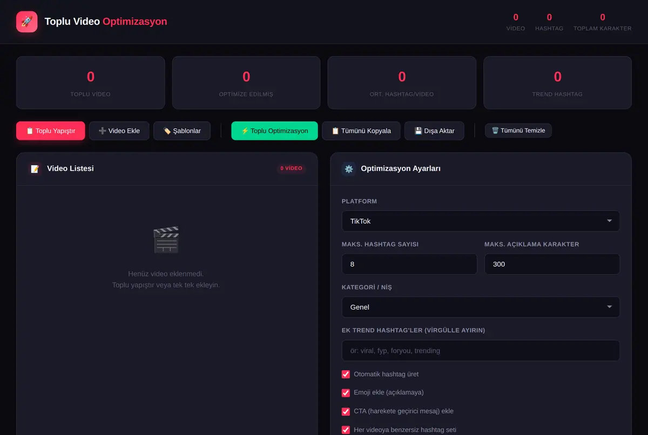Open the Platform dropdown showing TikTok

click(x=481, y=221)
